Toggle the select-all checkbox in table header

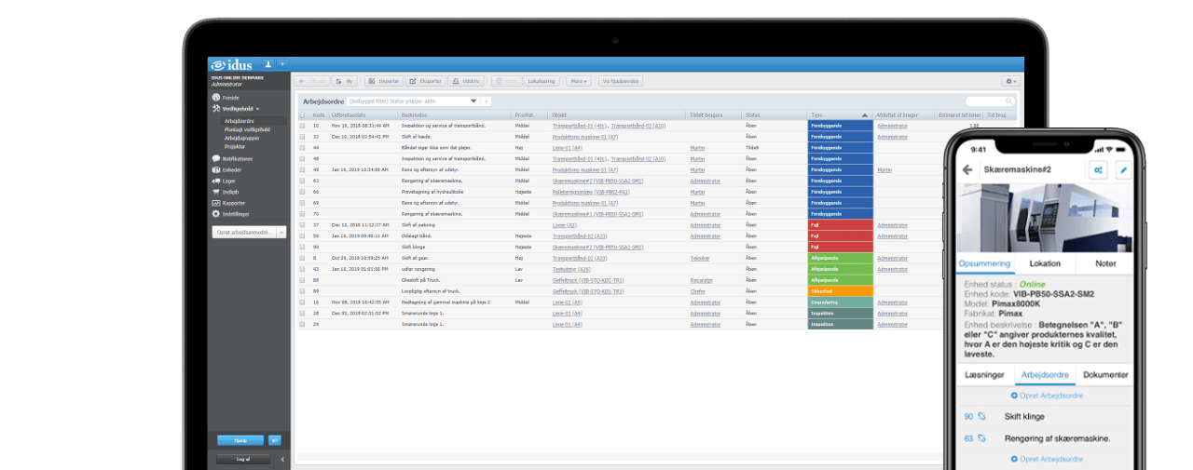tap(302, 115)
